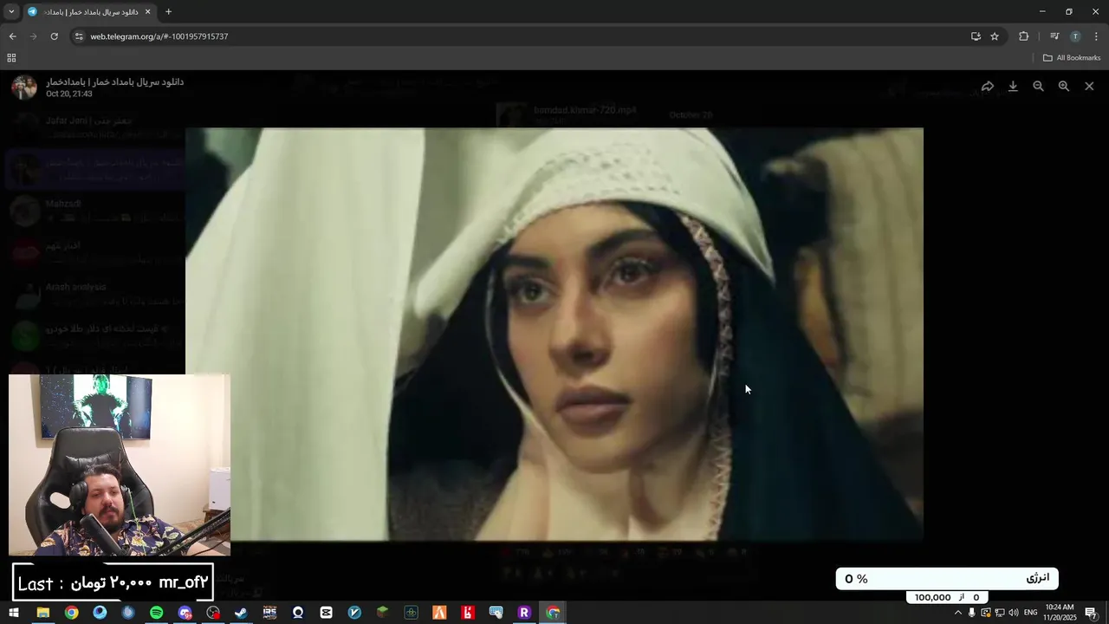Open the All Bookmarks folder

point(1072,58)
